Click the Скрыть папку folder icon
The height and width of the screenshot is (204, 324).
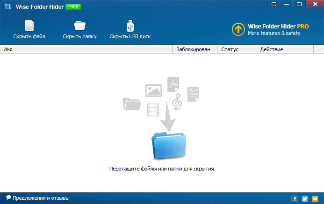(80, 26)
